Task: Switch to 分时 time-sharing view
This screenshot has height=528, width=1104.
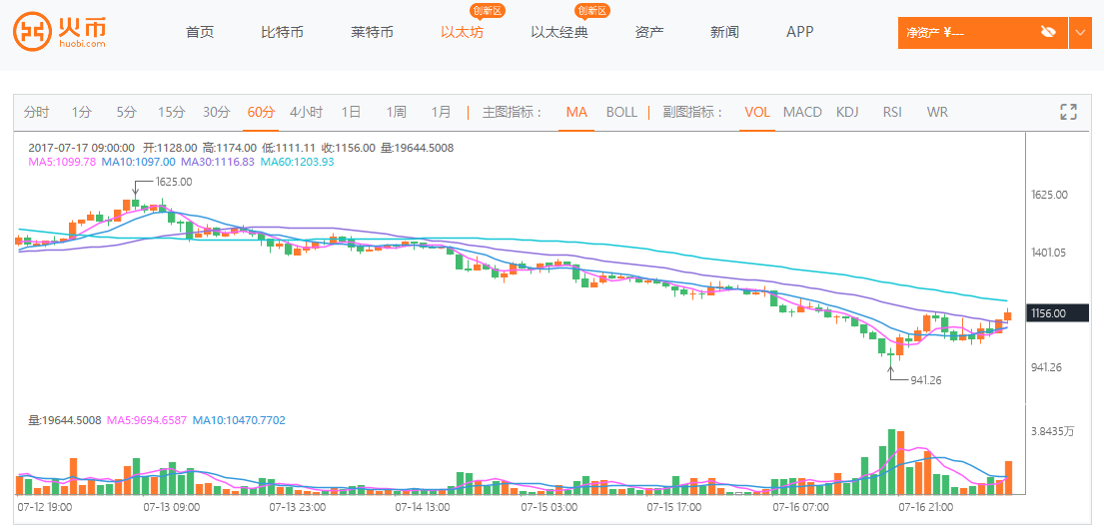Action: (x=36, y=112)
